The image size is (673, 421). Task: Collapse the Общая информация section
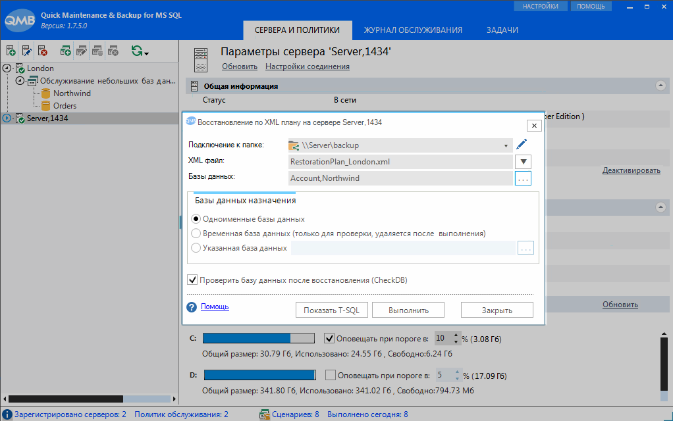coord(660,86)
